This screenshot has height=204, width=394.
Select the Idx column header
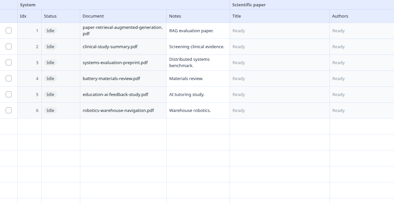(29, 16)
